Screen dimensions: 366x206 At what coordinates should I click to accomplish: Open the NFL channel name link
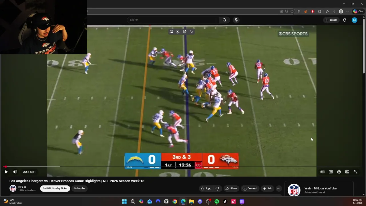[x=21, y=187]
